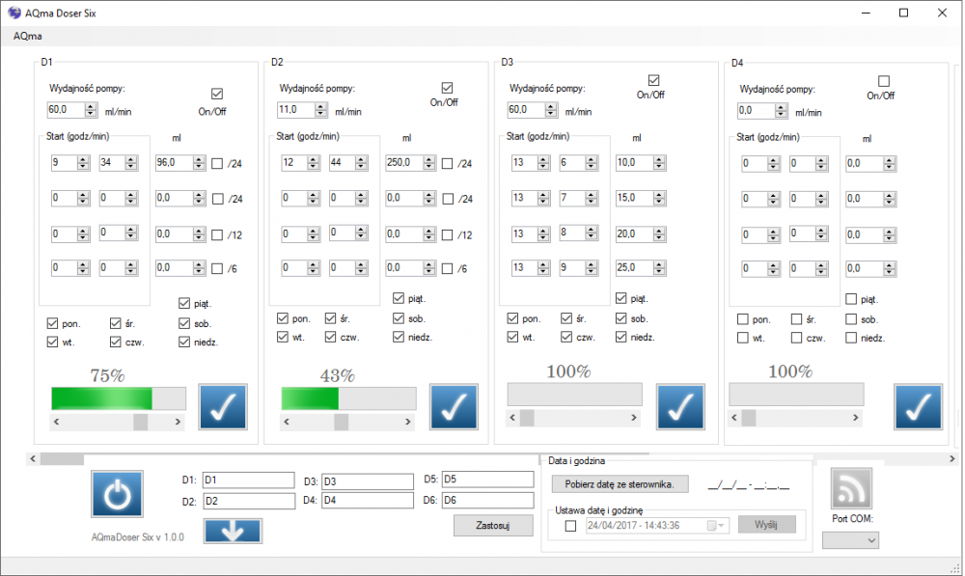Viewport: 965px width, 576px height.
Task: Toggle the D2 /24 checkbox in first row
Action: coord(447,164)
